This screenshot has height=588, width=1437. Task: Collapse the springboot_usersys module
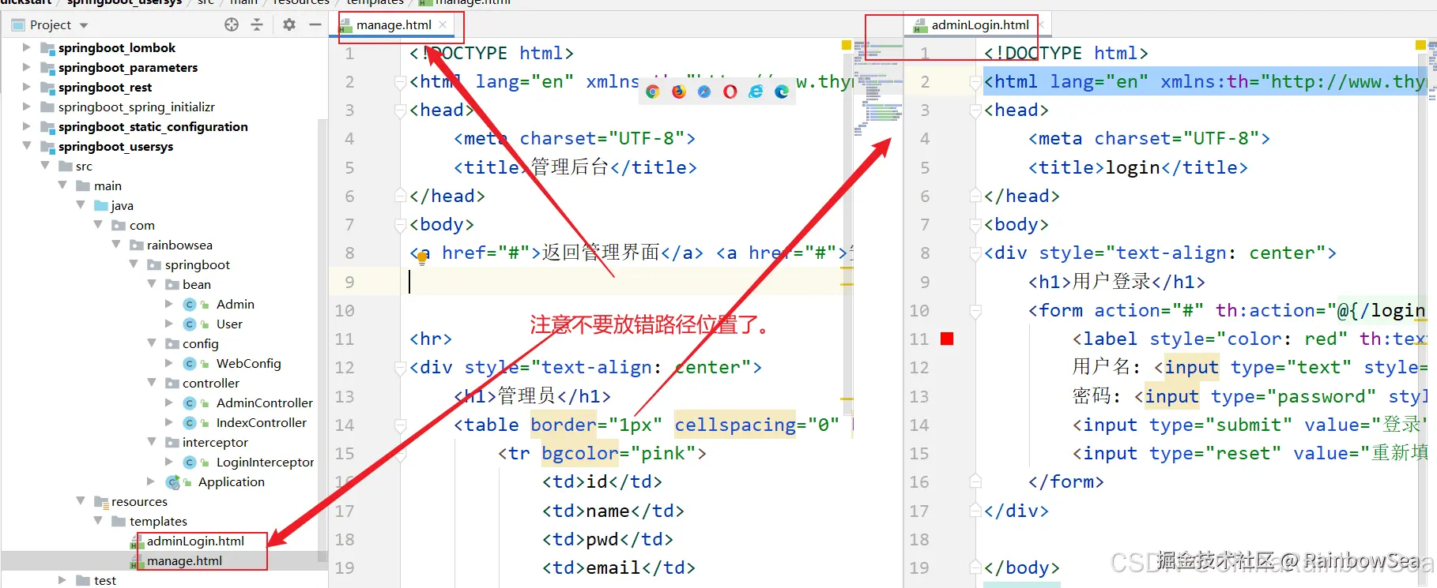(x=27, y=146)
